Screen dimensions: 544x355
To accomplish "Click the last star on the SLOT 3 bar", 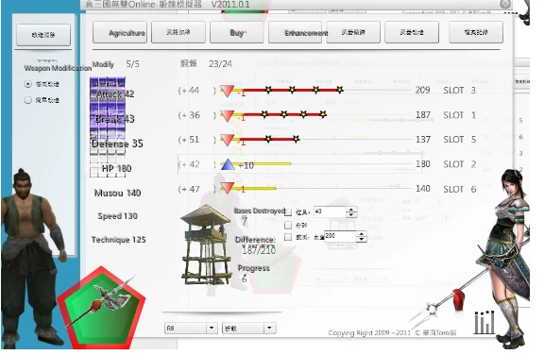I will click(340, 90).
